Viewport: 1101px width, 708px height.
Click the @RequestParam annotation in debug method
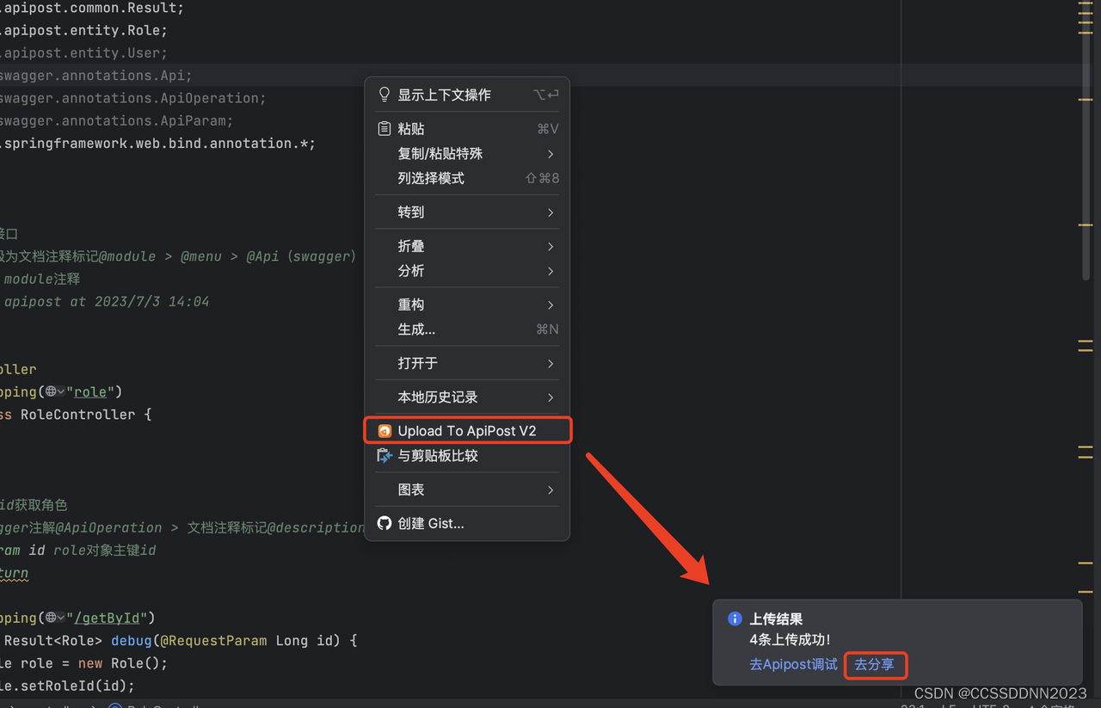[x=214, y=641]
